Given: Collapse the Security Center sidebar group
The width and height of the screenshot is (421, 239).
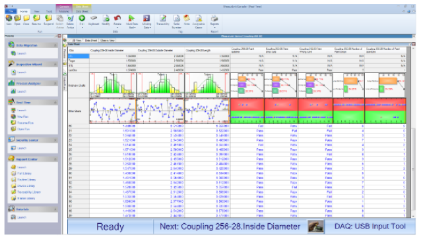Looking at the screenshot, I should click(55, 140).
